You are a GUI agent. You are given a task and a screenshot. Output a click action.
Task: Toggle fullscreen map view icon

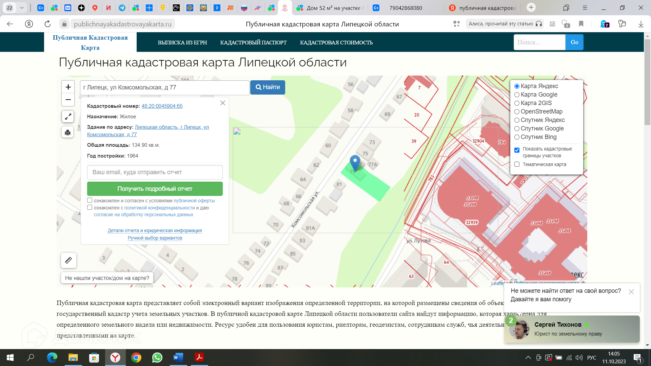click(68, 117)
